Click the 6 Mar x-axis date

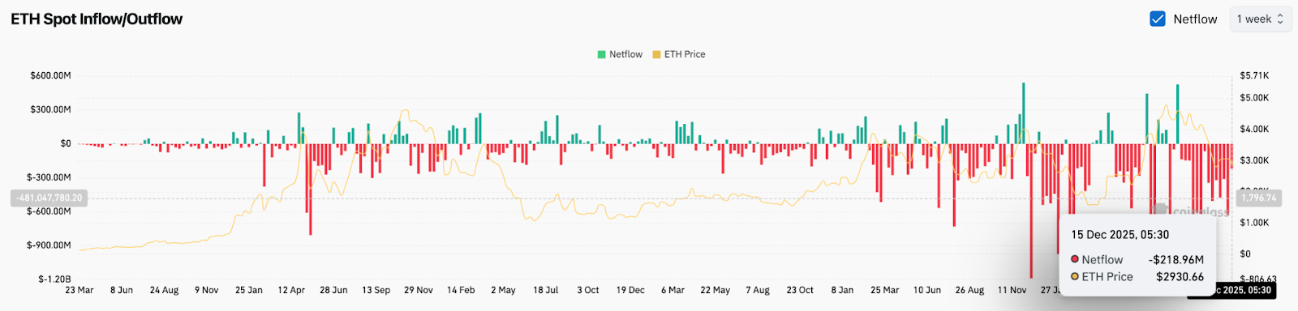pos(673,290)
